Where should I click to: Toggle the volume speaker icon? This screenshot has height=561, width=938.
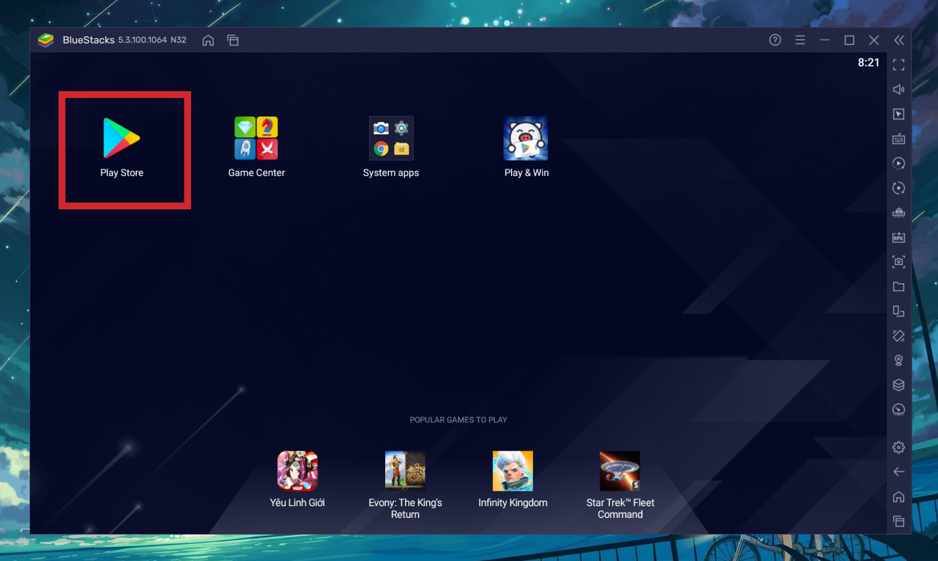coord(899,90)
